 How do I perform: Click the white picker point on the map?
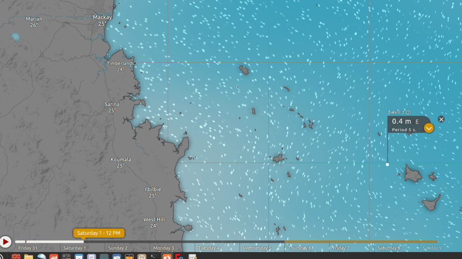point(387,164)
